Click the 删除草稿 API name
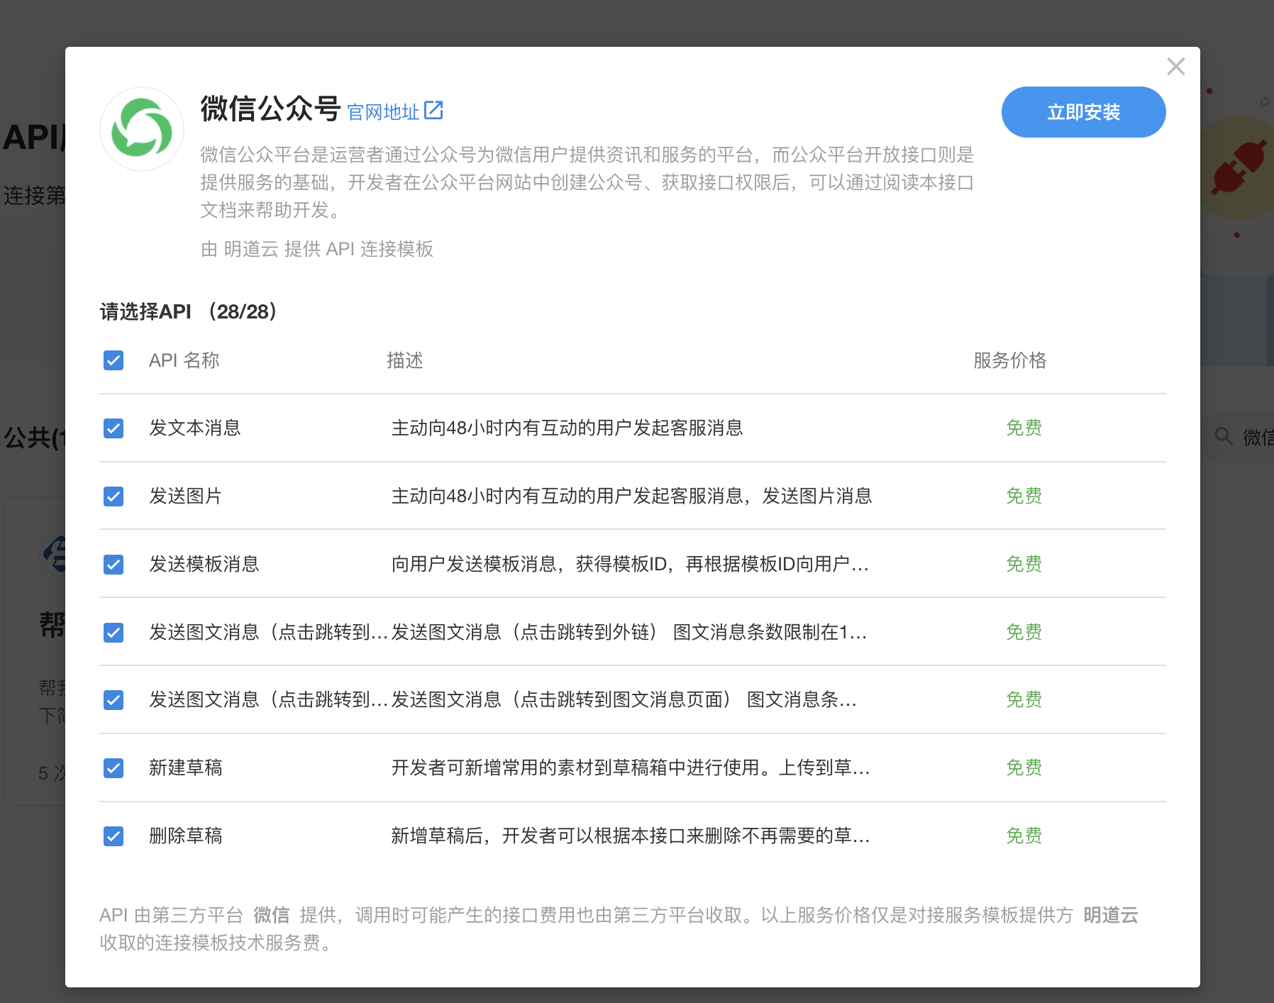The width and height of the screenshot is (1274, 1003). [185, 836]
